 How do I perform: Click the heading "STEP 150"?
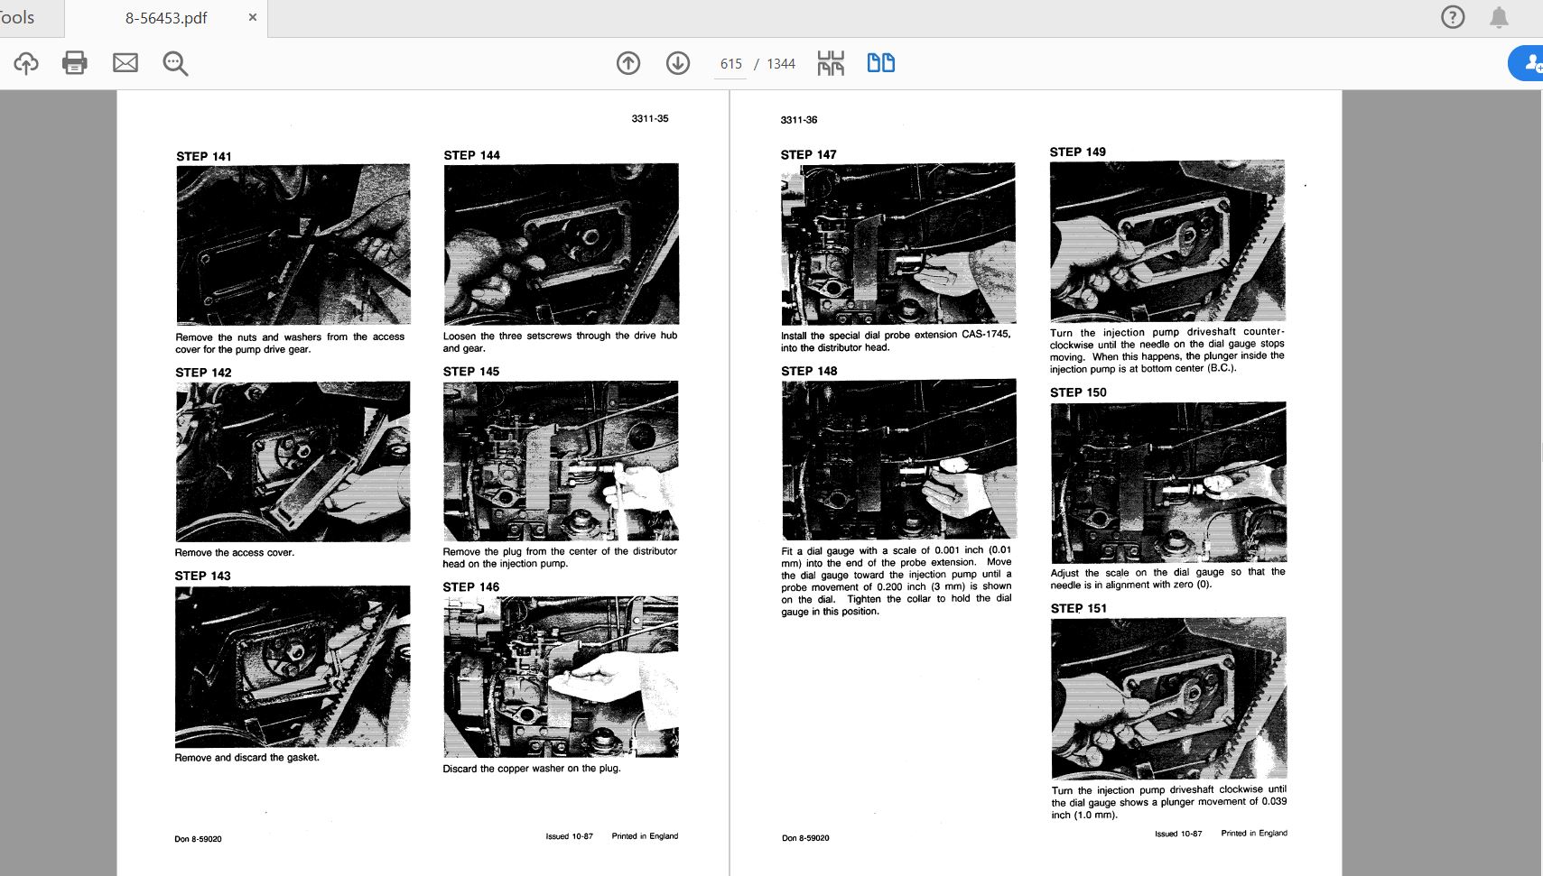1079,392
